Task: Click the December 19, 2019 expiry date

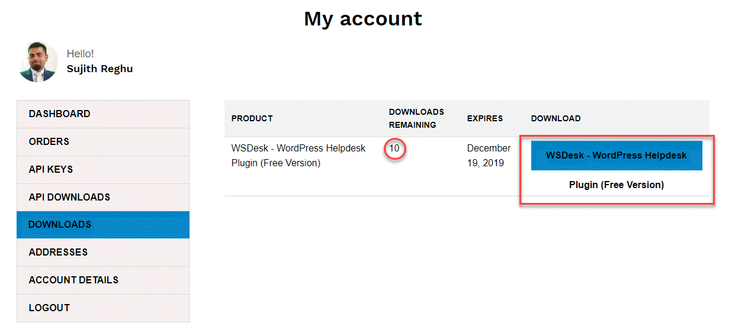Action: [x=489, y=156]
